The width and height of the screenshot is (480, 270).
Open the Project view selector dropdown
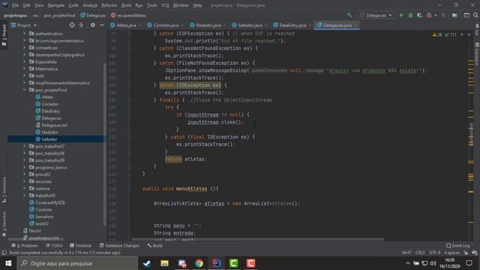tap(23, 25)
